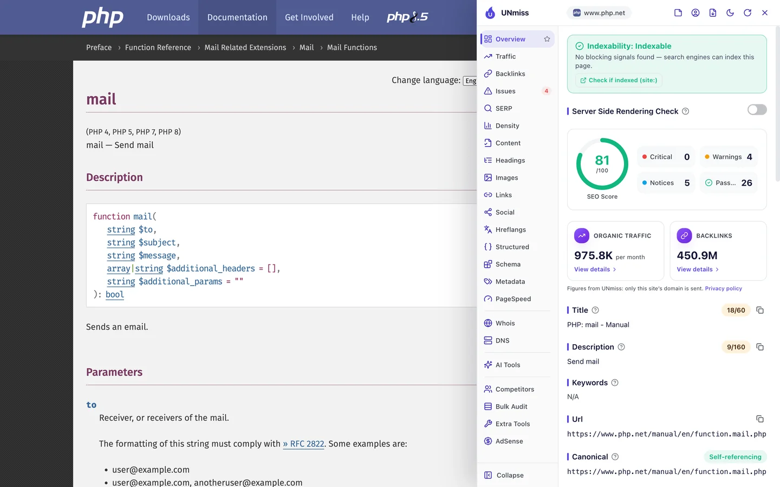Click the download report icon in UNmiss
780x487 pixels.
[x=713, y=13]
